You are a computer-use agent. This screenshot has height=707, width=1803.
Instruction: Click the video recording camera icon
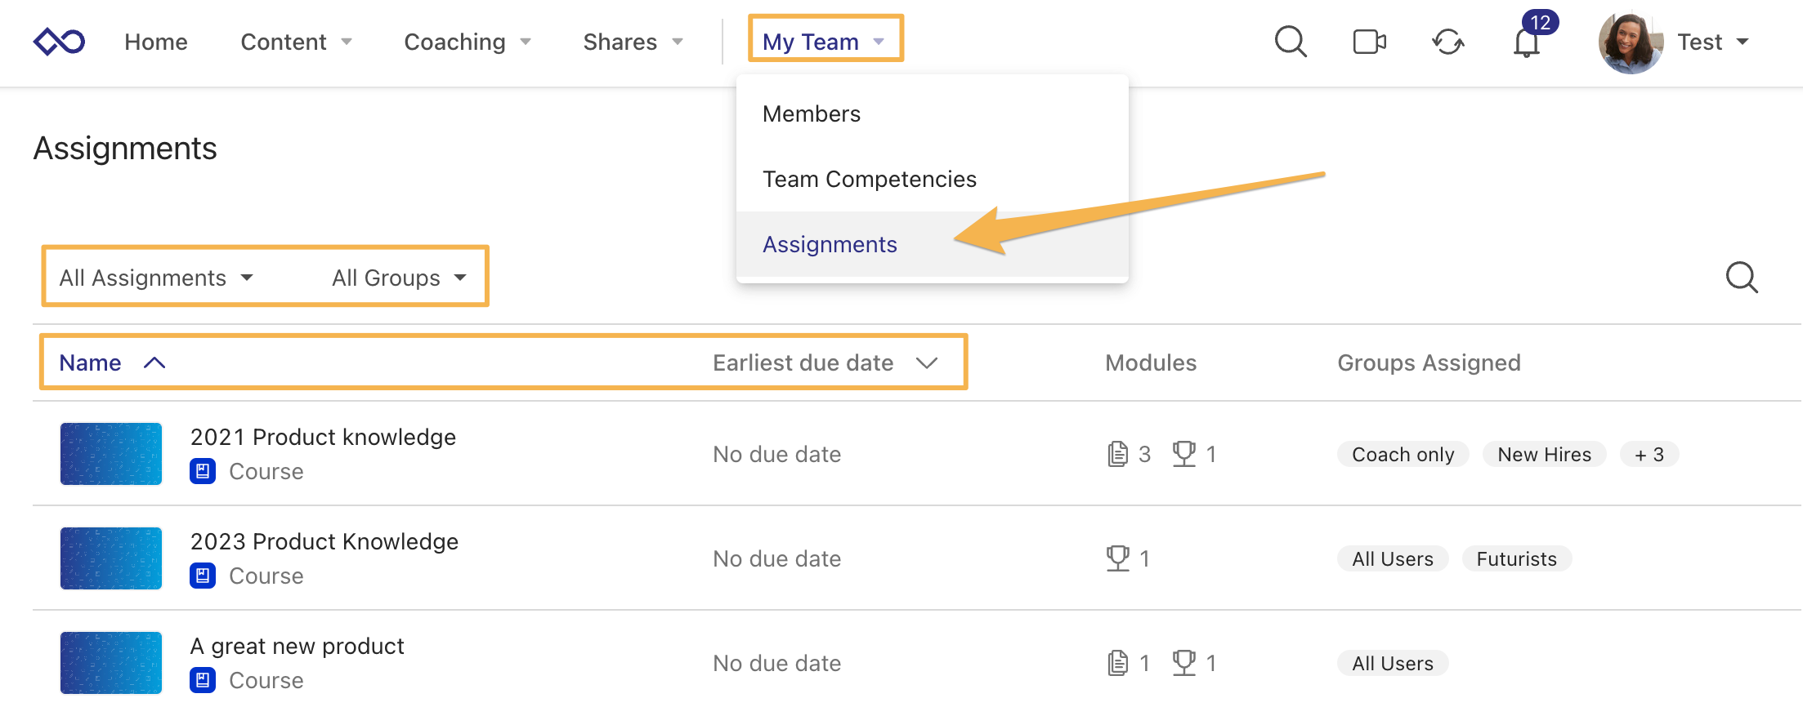1369,42
